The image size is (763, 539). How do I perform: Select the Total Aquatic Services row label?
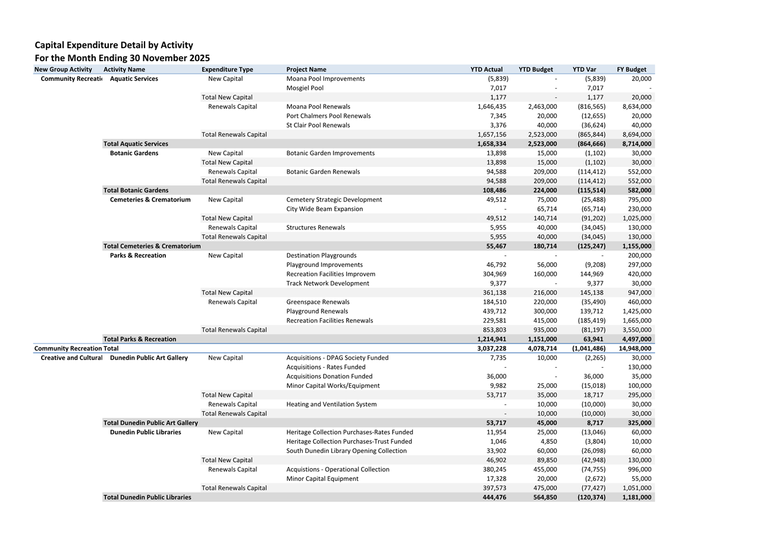[136, 144]
